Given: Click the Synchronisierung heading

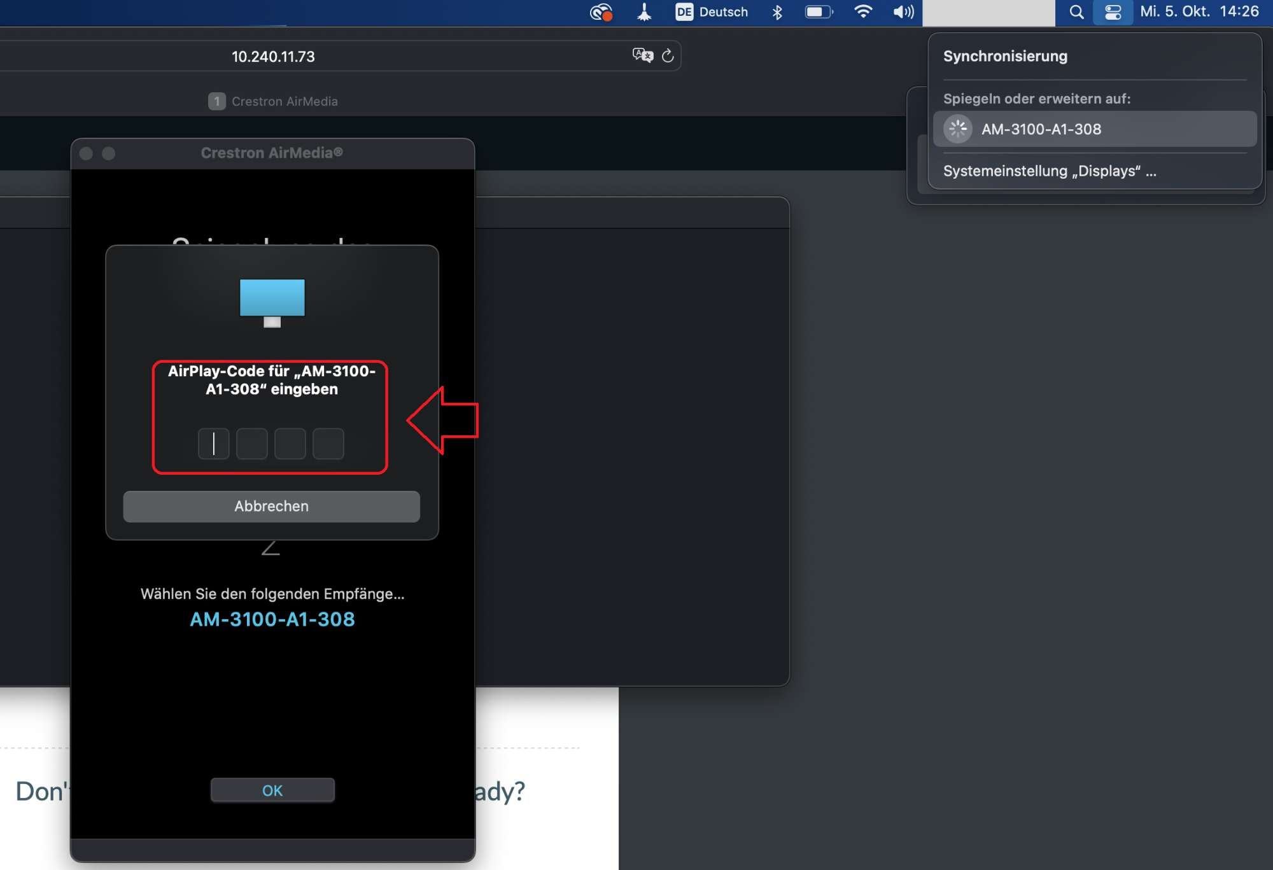Looking at the screenshot, I should [x=1005, y=56].
